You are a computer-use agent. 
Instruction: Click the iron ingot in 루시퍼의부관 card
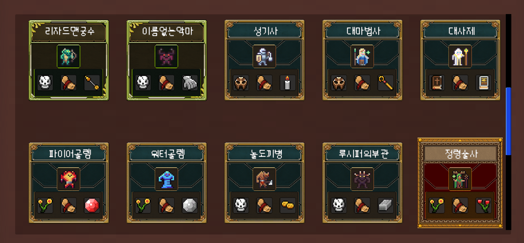386,205
